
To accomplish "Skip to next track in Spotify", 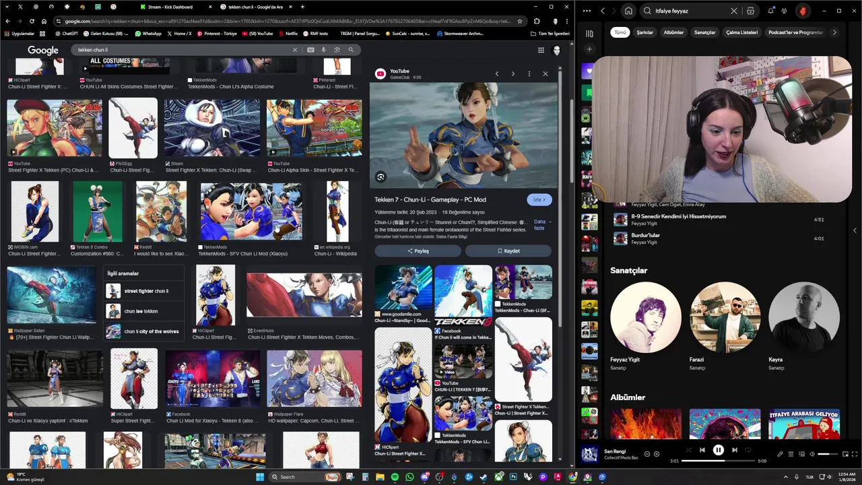I will (734, 450).
